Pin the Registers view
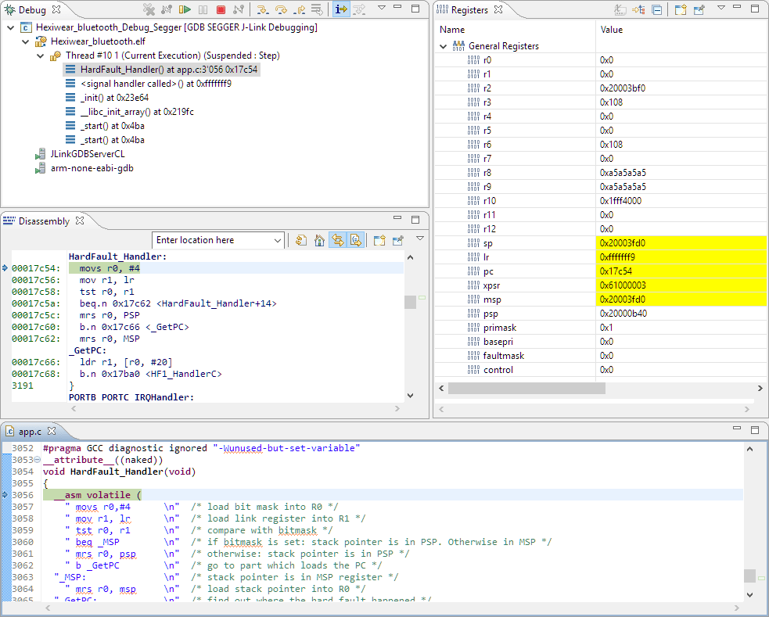This screenshot has width=769, height=617. (699, 9)
